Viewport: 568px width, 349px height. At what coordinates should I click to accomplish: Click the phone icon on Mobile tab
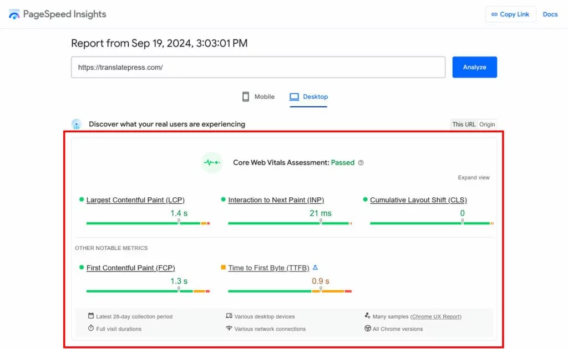click(x=246, y=96)
